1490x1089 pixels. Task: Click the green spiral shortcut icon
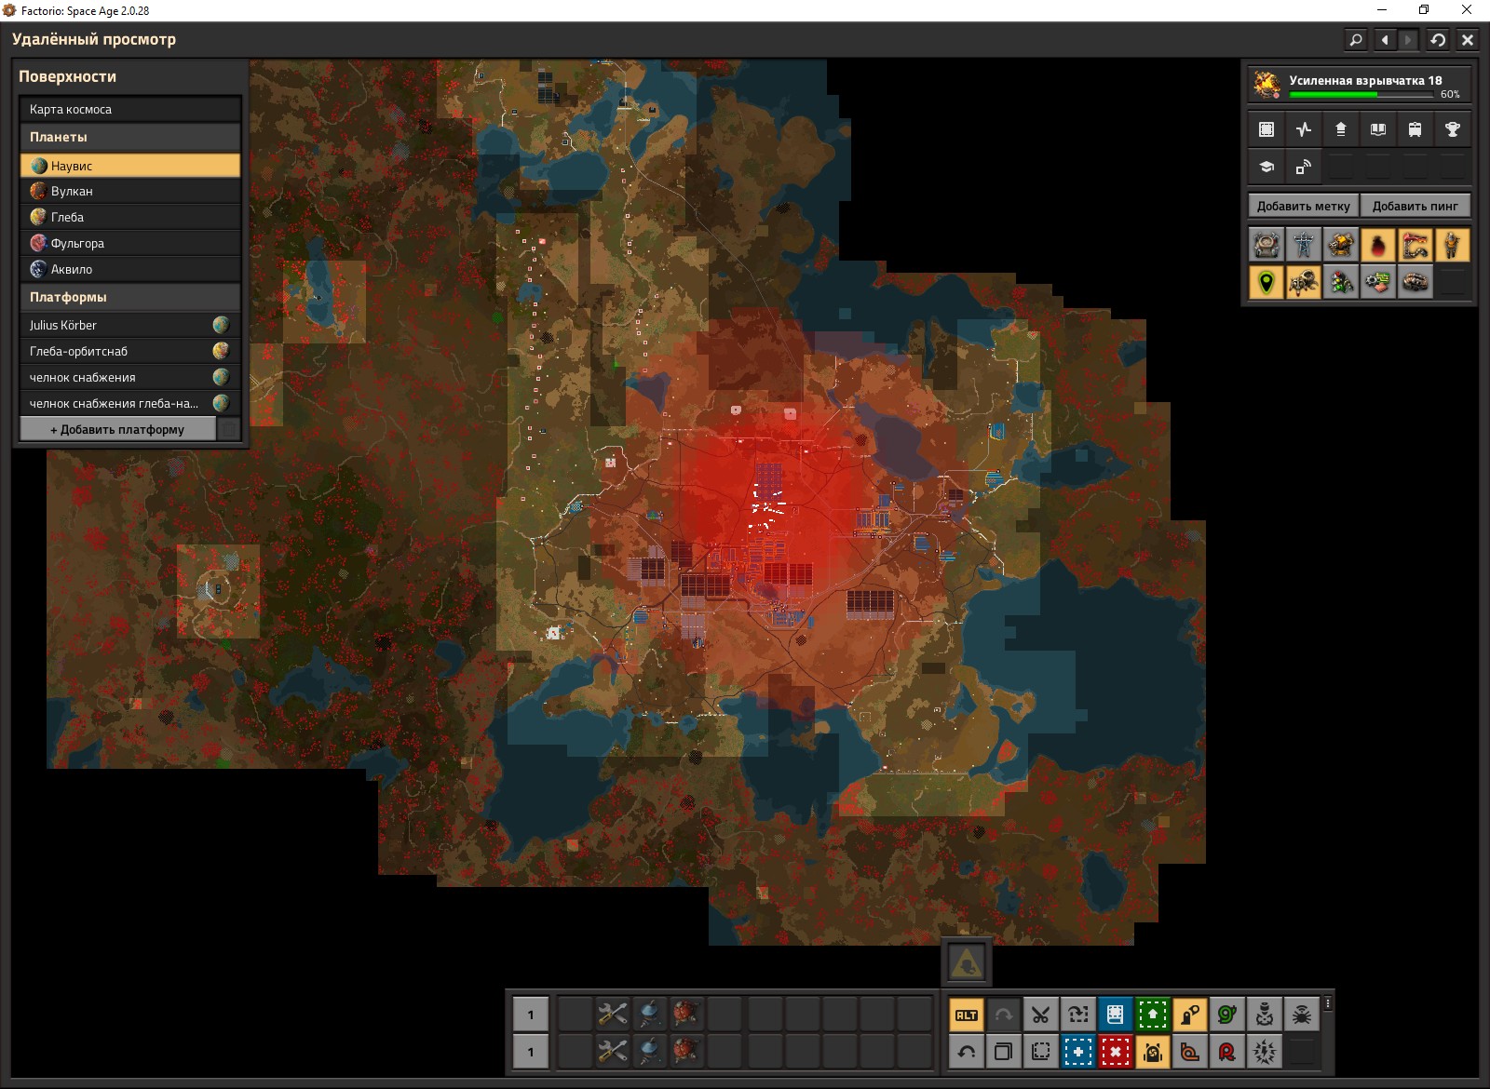tap(1226, 1015)
